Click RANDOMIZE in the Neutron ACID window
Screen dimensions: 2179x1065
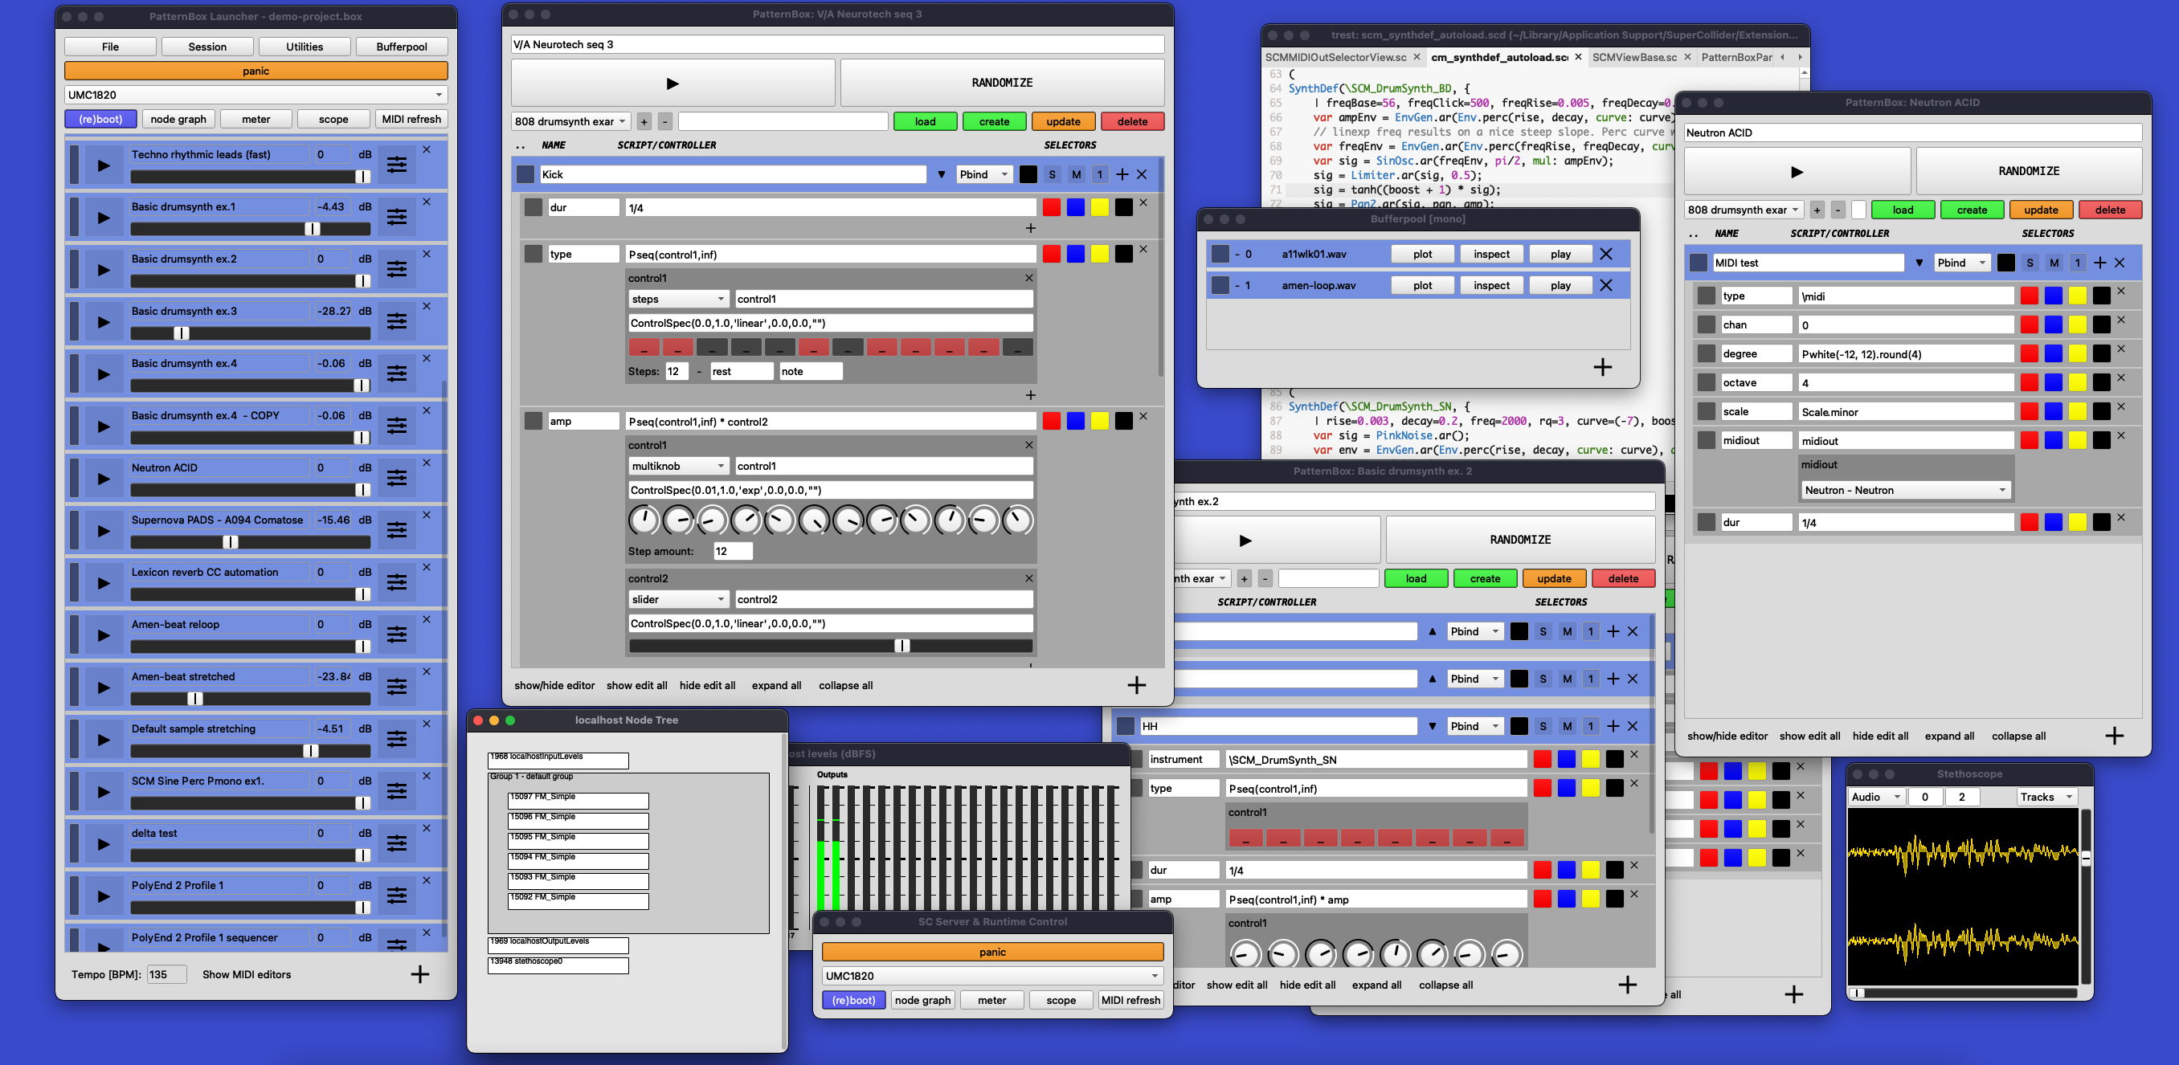[2028, 172]
